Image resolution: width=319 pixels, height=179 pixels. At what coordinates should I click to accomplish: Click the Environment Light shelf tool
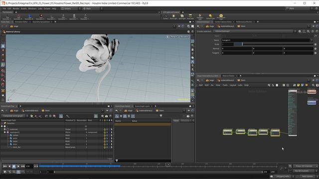(x=221, y=16)
